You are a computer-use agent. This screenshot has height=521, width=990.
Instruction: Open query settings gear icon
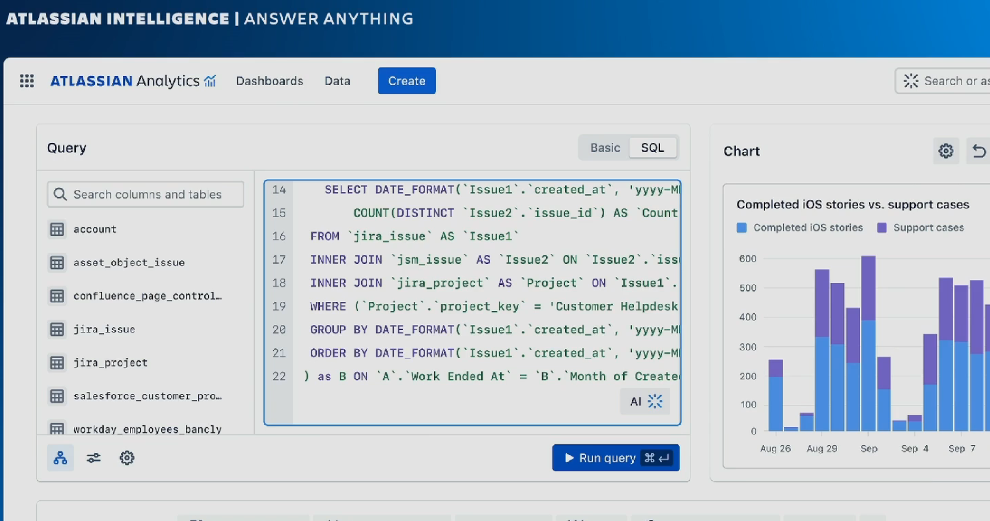(127, 458)
